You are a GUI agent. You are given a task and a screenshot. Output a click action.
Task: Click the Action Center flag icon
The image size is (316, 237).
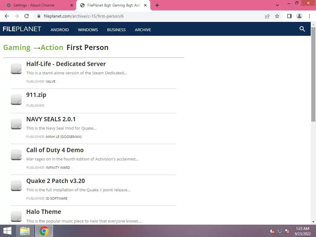pos(287,231)
